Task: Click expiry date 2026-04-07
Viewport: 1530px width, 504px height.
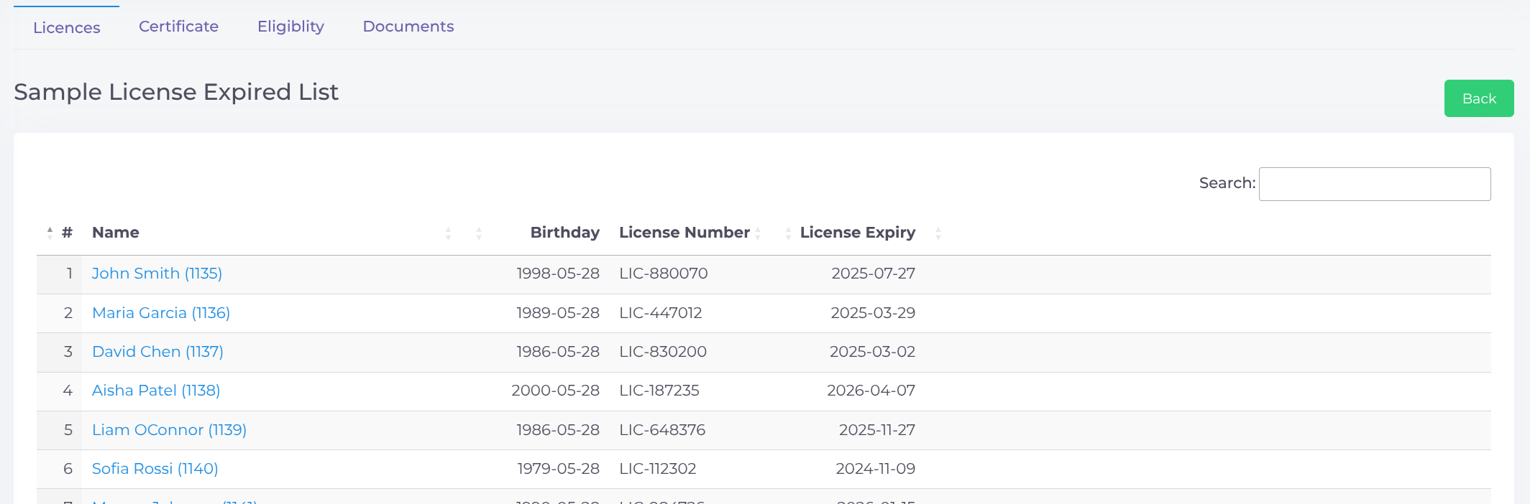Action: 871,391
